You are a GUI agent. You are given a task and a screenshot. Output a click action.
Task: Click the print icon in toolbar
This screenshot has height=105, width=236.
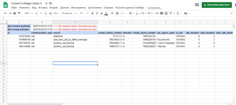point(15,13)
